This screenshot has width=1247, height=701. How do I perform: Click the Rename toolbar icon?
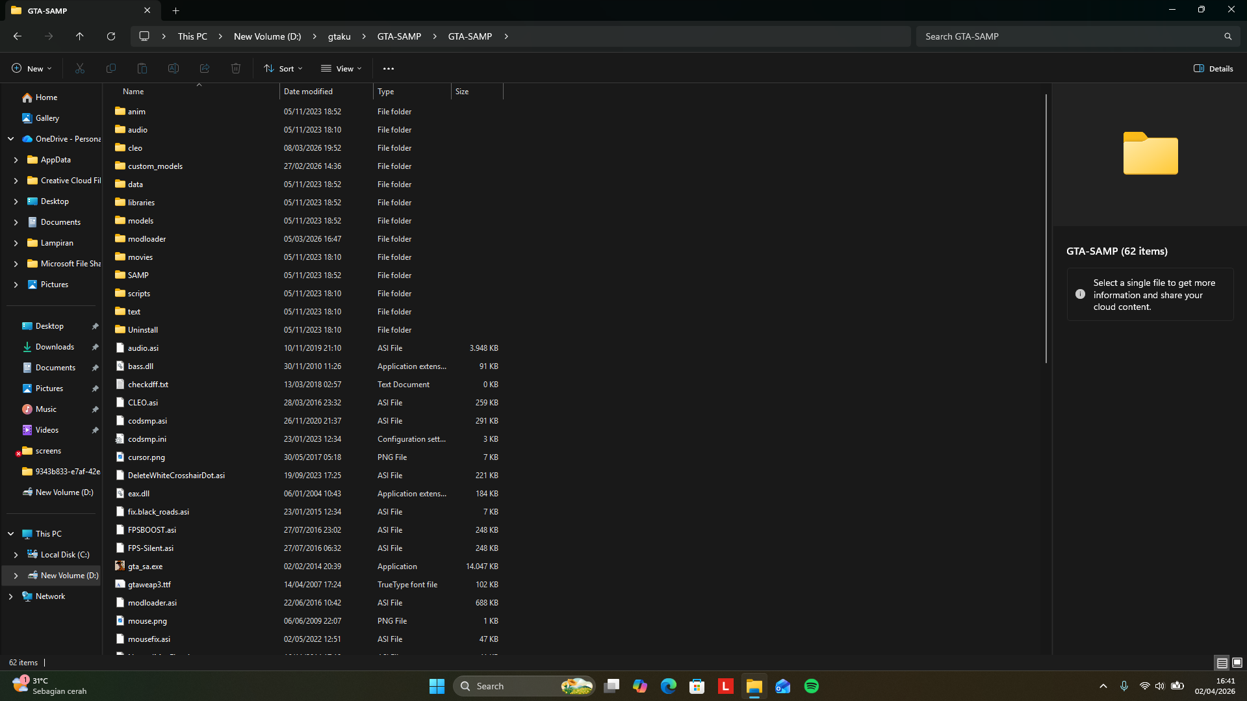(x=174, y=68)
